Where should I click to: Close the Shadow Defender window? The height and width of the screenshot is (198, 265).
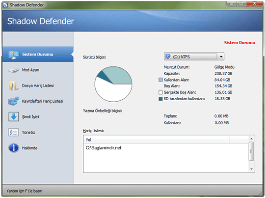(x=255, y=4)
